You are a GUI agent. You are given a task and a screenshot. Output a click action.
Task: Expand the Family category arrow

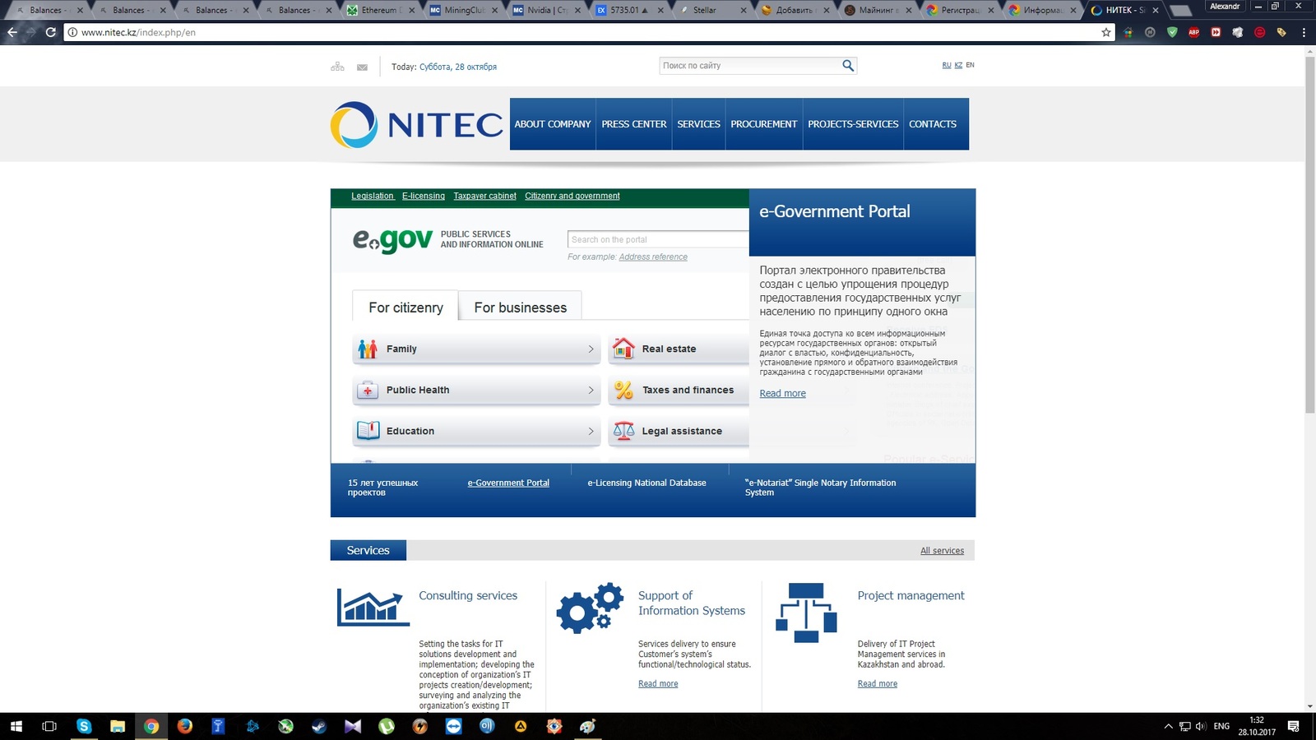click(591, 349)
